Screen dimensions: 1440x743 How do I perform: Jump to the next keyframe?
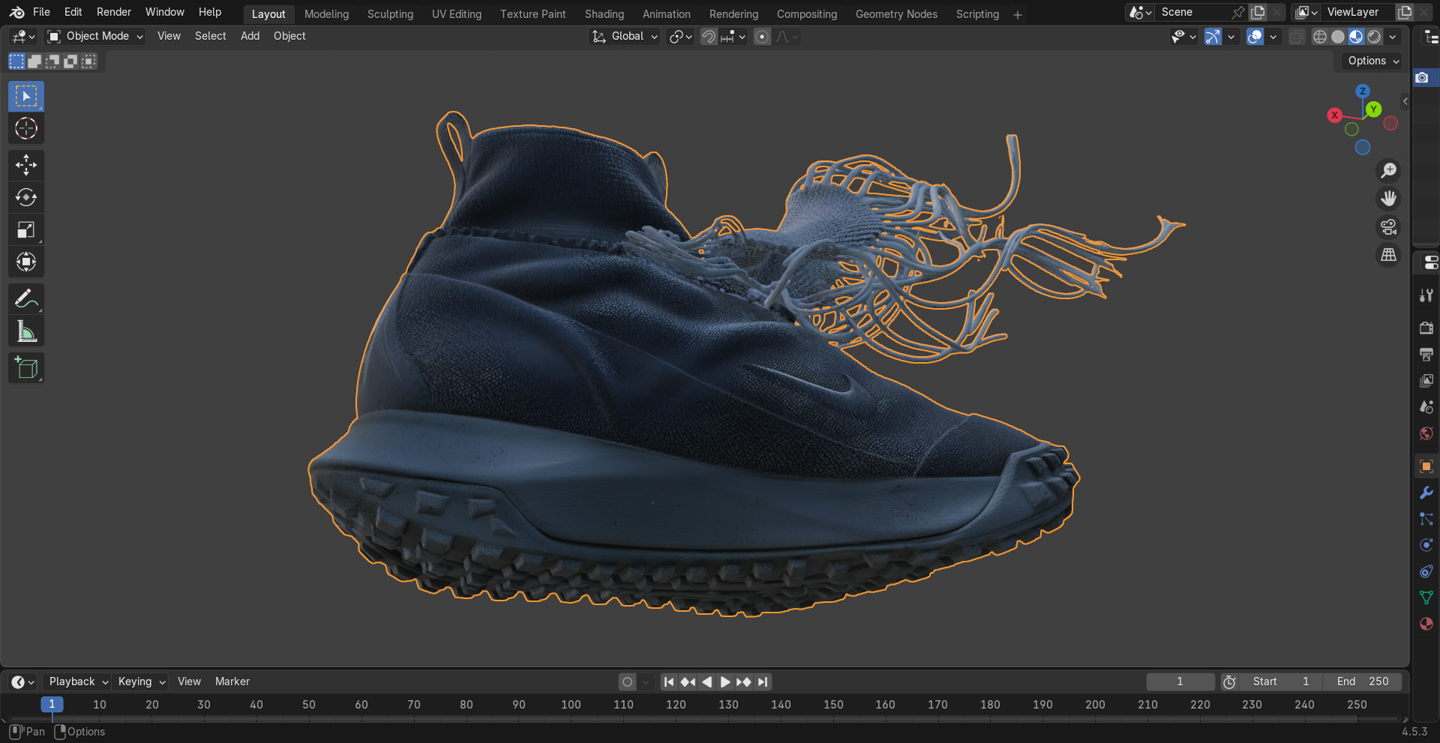[743, 682]
